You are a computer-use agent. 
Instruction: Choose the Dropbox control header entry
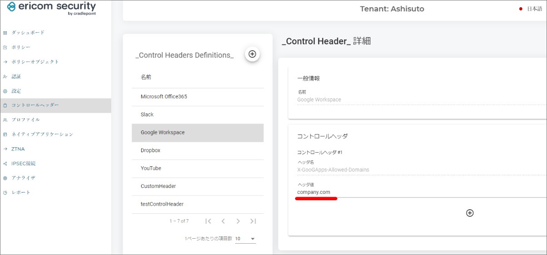(151, 150)
